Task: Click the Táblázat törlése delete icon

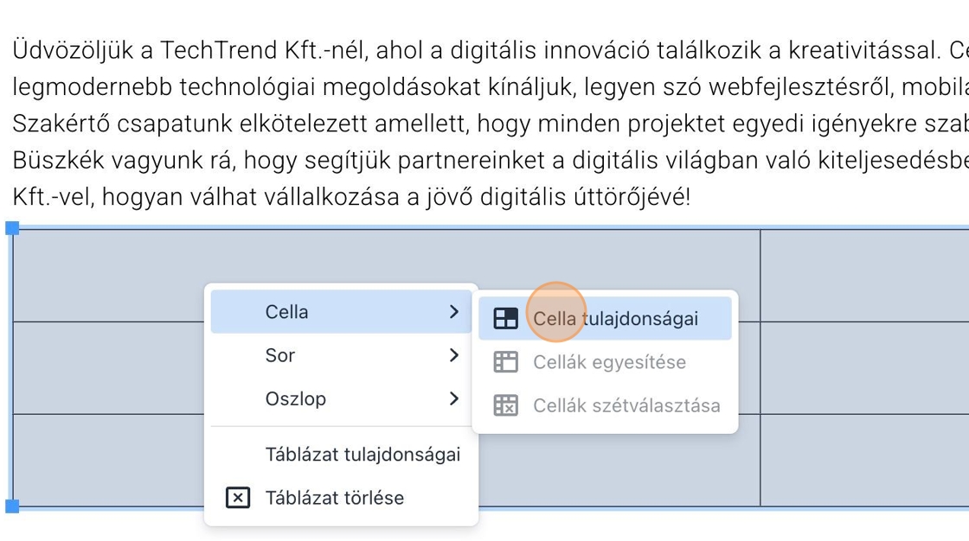Action: coord(237,498)
